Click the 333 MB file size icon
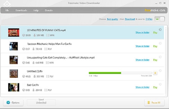Image resolution: width=169 pixels, height=109 pixels. click(34, 76)
